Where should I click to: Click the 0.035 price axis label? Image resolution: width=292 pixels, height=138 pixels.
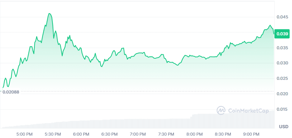coord(282,48)
